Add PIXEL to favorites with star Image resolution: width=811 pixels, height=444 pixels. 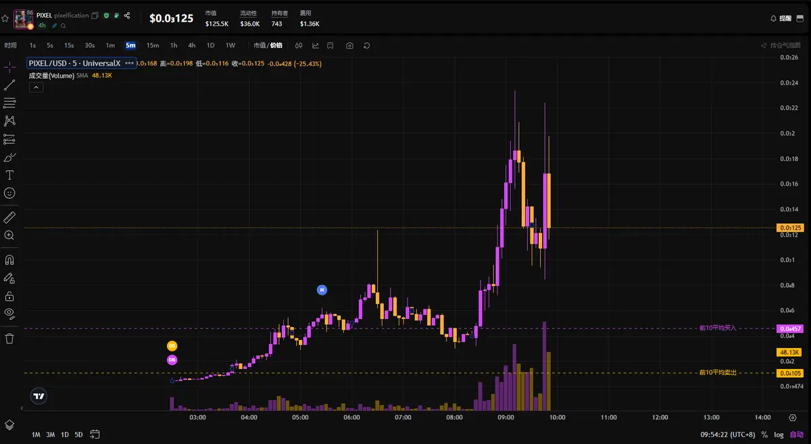click(x=5, y=19)
